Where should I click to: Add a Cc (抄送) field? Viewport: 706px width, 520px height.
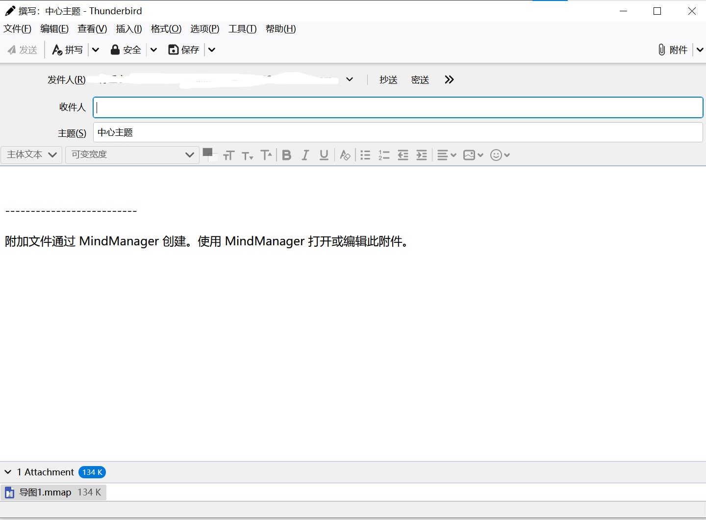[x=388, y=79]
